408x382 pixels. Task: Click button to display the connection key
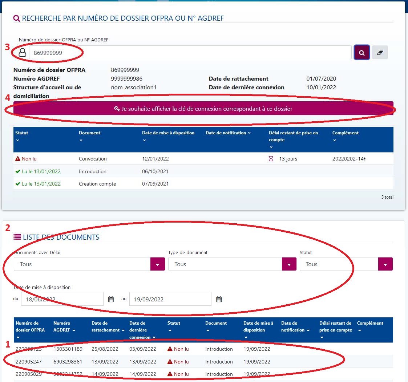click(203, 109)
